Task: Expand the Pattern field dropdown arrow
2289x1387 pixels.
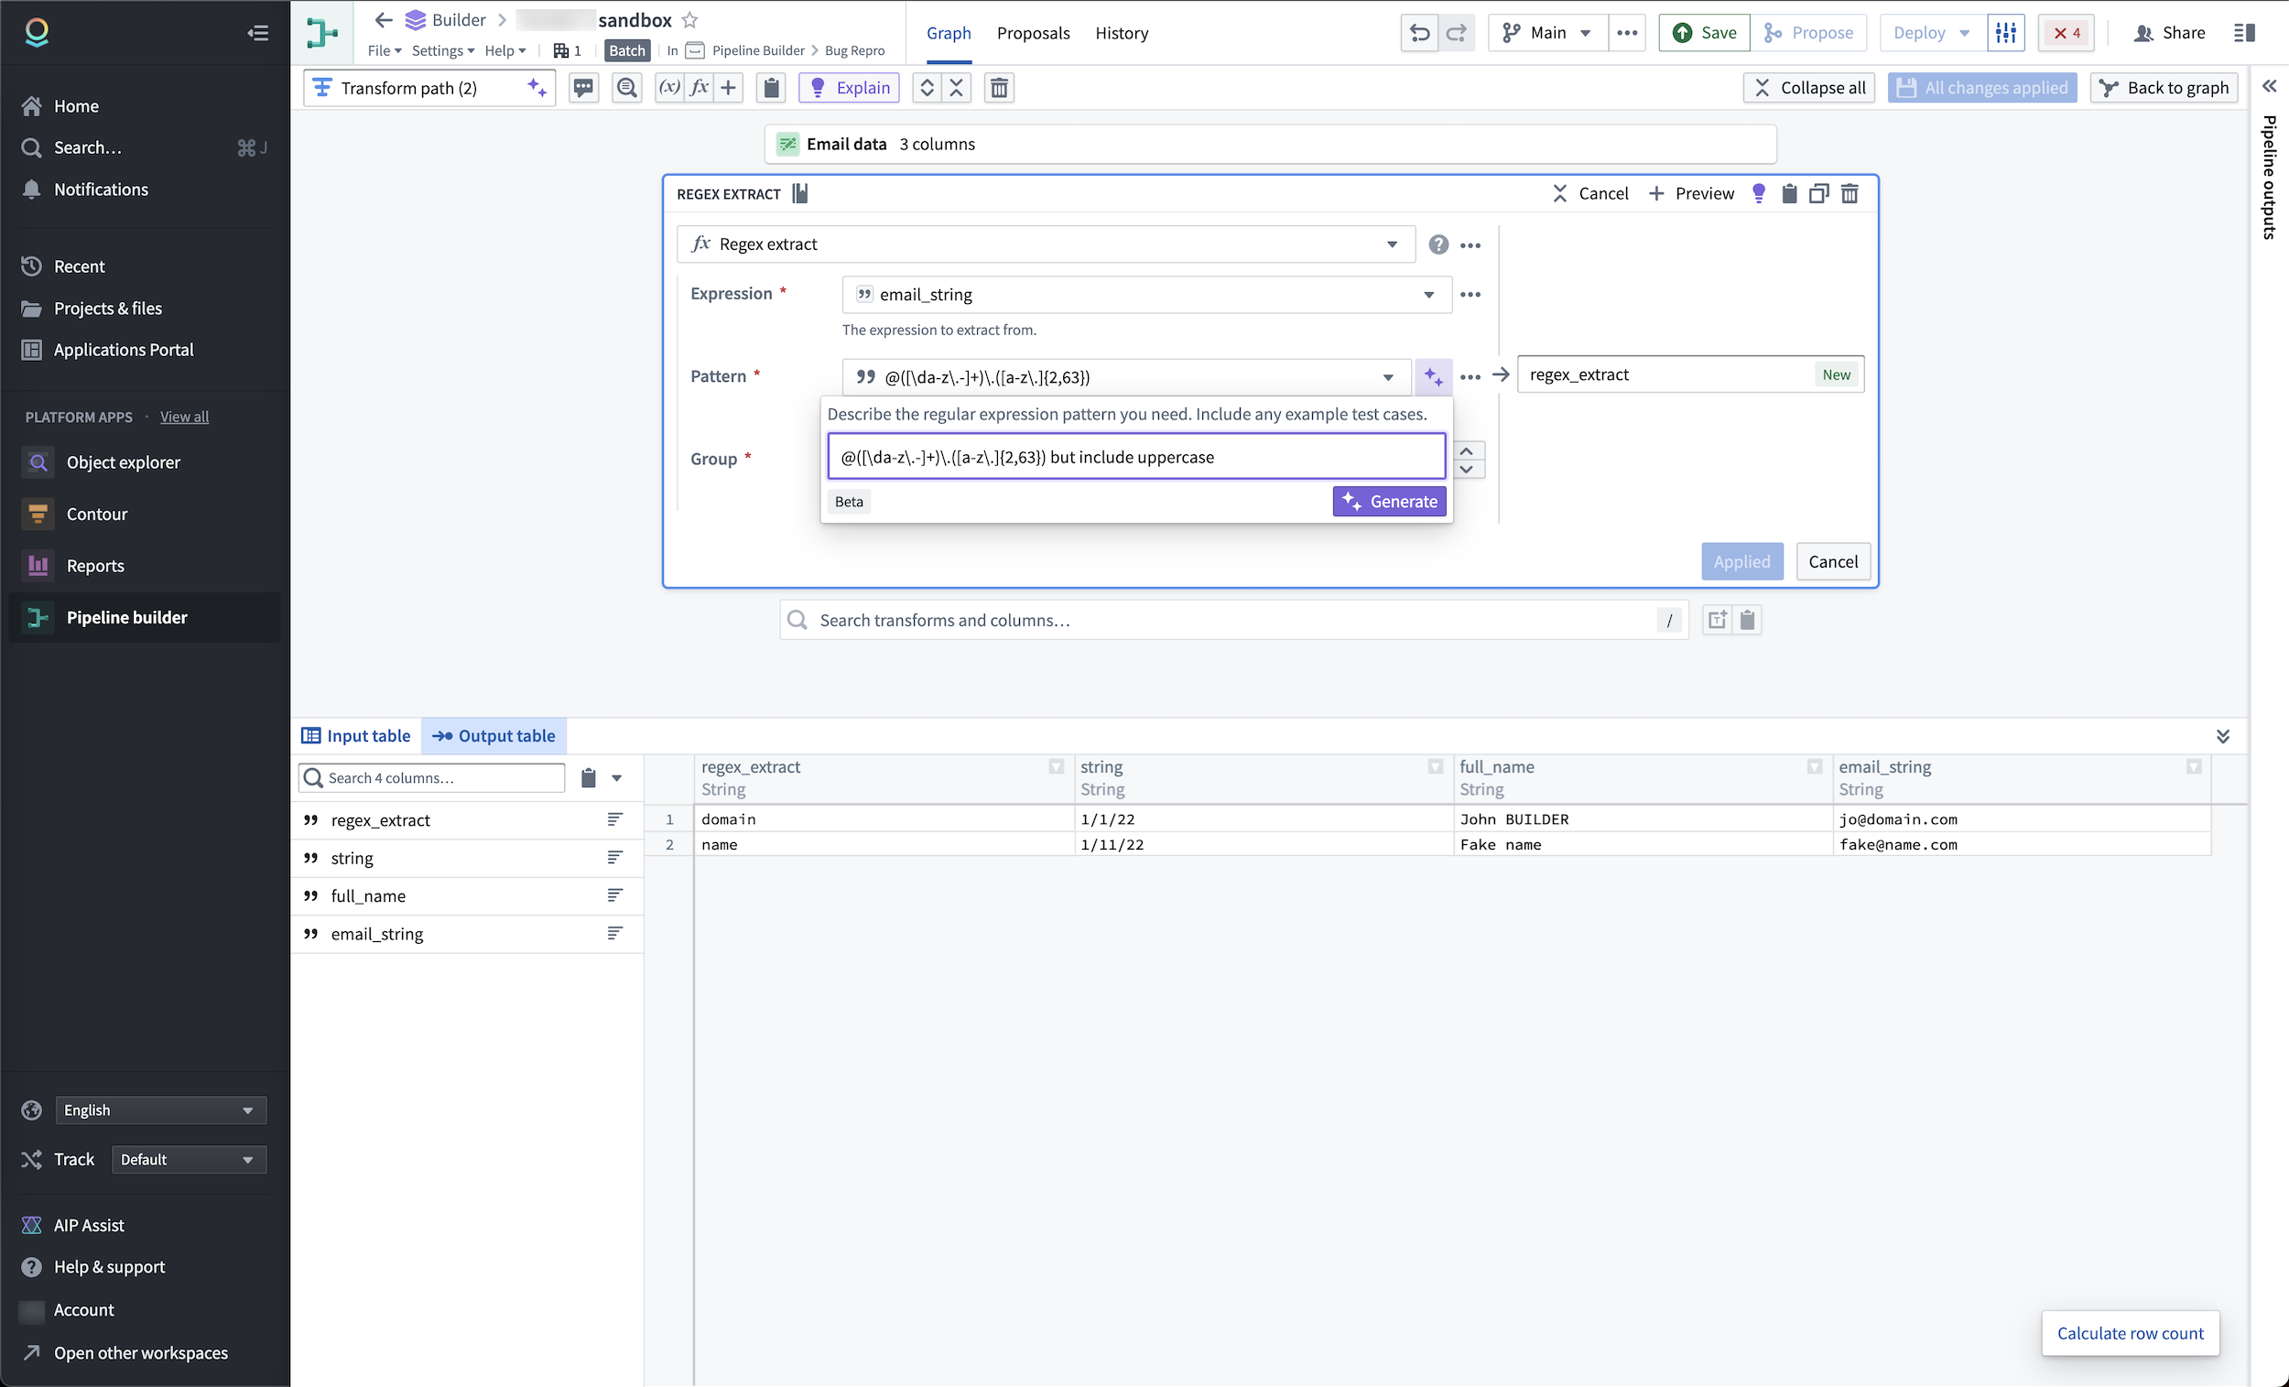Action: tap(1388, 377)
